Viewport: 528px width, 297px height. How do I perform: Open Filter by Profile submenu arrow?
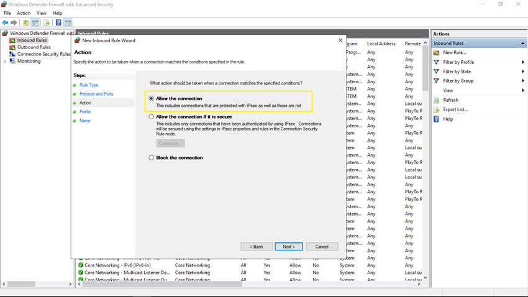tap(522, 62)
